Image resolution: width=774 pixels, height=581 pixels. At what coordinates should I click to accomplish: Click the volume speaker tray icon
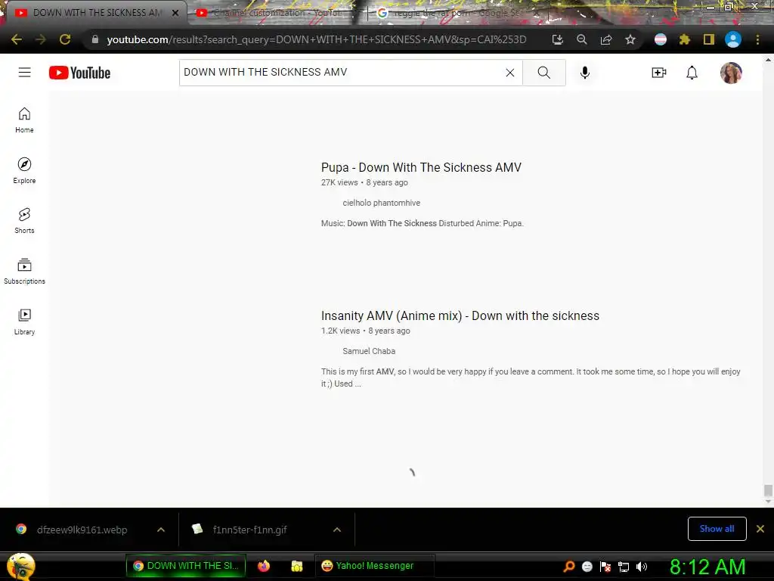[x=641, y=566]
